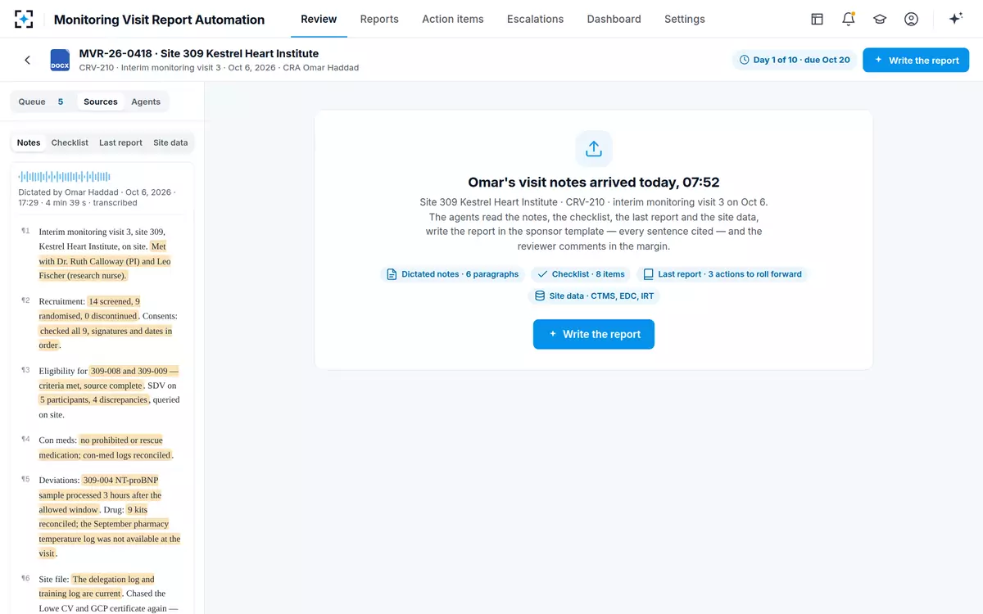
Task: Click paragraph marker ¶2
Action: coord(25,300)
